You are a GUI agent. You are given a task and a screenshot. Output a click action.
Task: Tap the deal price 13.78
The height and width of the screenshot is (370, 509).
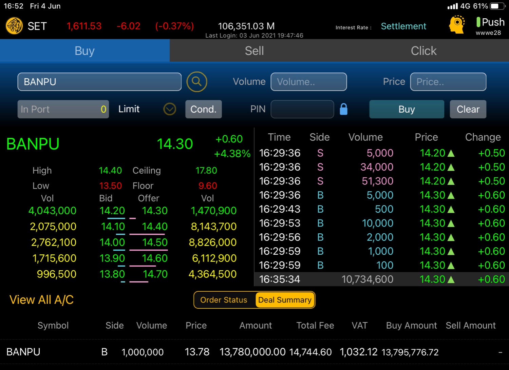coord(197,352)
